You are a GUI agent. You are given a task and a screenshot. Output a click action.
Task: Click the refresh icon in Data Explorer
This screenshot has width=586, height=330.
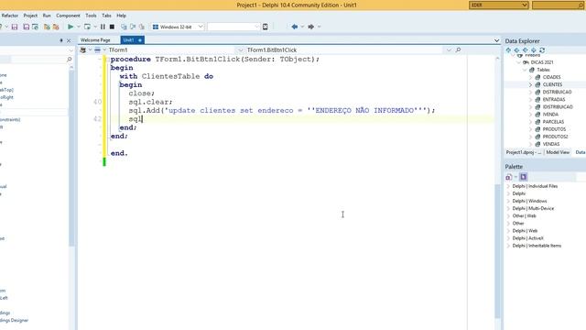click(x=542, y=49)
